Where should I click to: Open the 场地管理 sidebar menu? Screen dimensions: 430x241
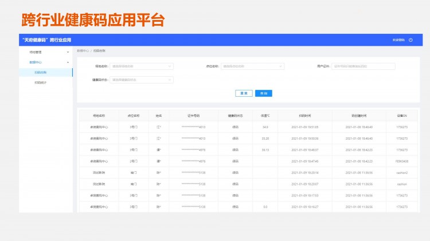(x=36, y=52)
